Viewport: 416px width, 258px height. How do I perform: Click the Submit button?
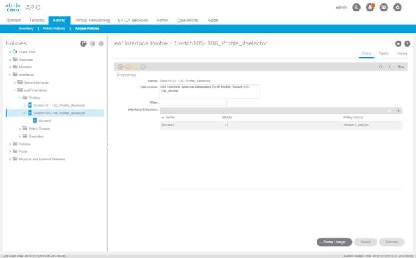click(x=391, y=242)
